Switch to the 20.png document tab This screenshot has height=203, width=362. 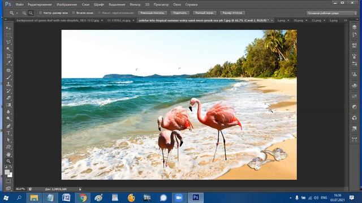298,20
